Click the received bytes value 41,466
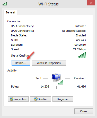 coord(81,86)
